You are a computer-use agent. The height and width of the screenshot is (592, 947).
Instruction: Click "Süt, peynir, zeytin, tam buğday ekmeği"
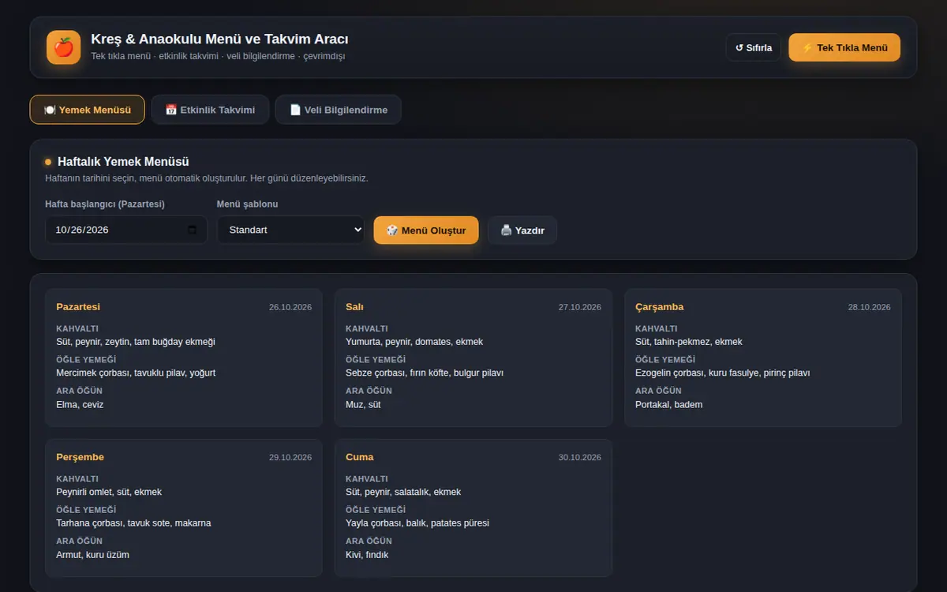point(136,342)
